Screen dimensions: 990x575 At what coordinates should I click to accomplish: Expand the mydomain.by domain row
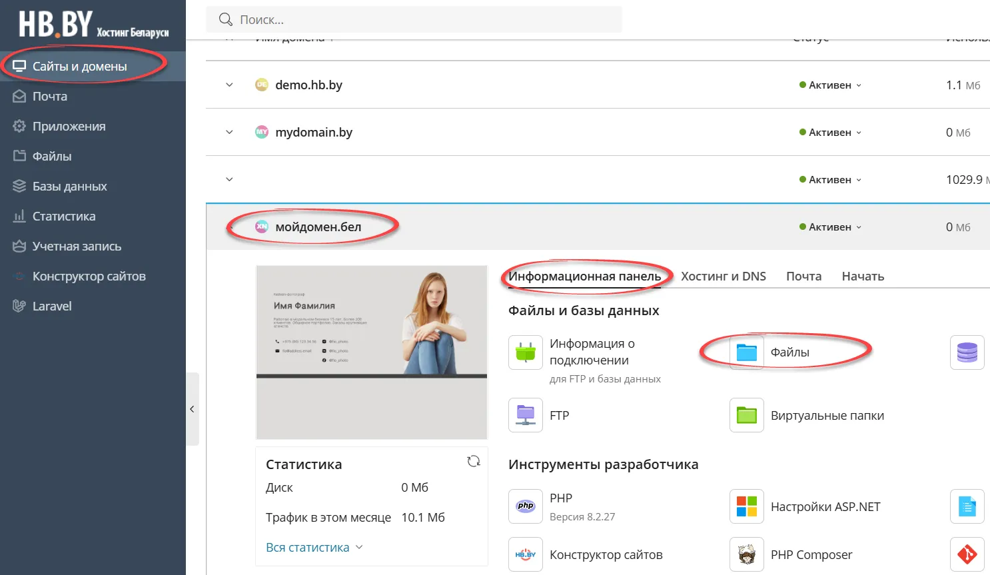229,133
